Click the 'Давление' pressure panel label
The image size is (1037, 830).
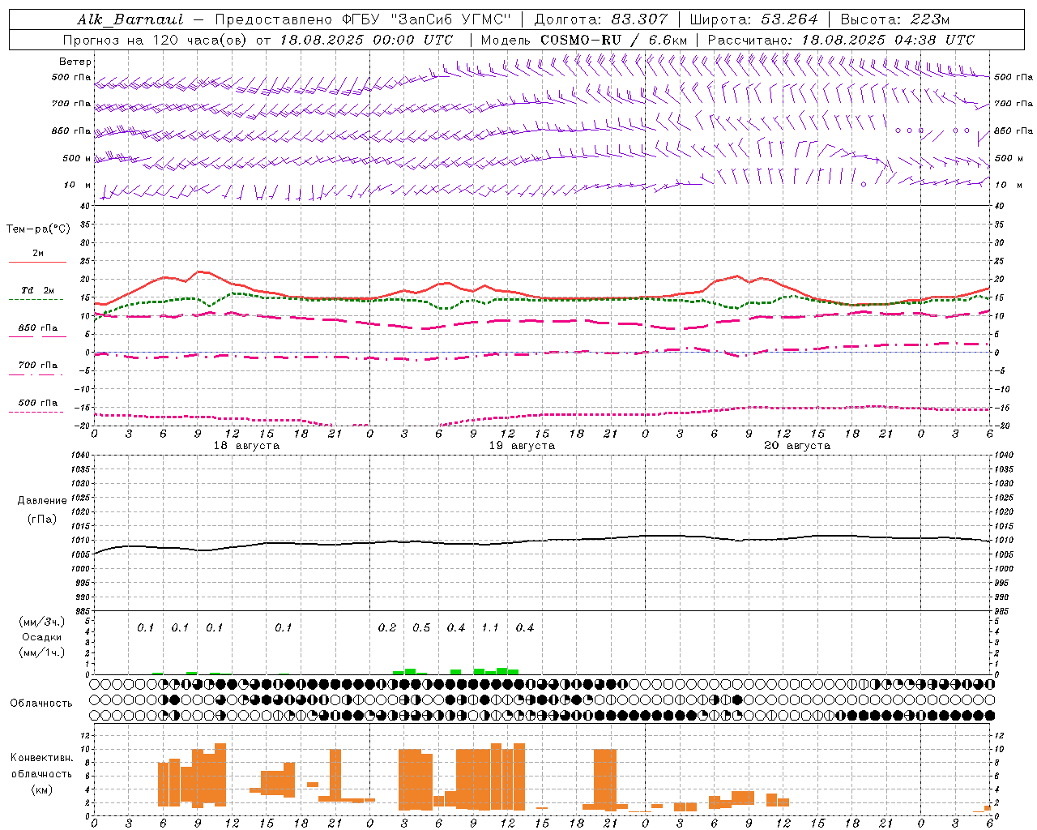pos(42,501)
